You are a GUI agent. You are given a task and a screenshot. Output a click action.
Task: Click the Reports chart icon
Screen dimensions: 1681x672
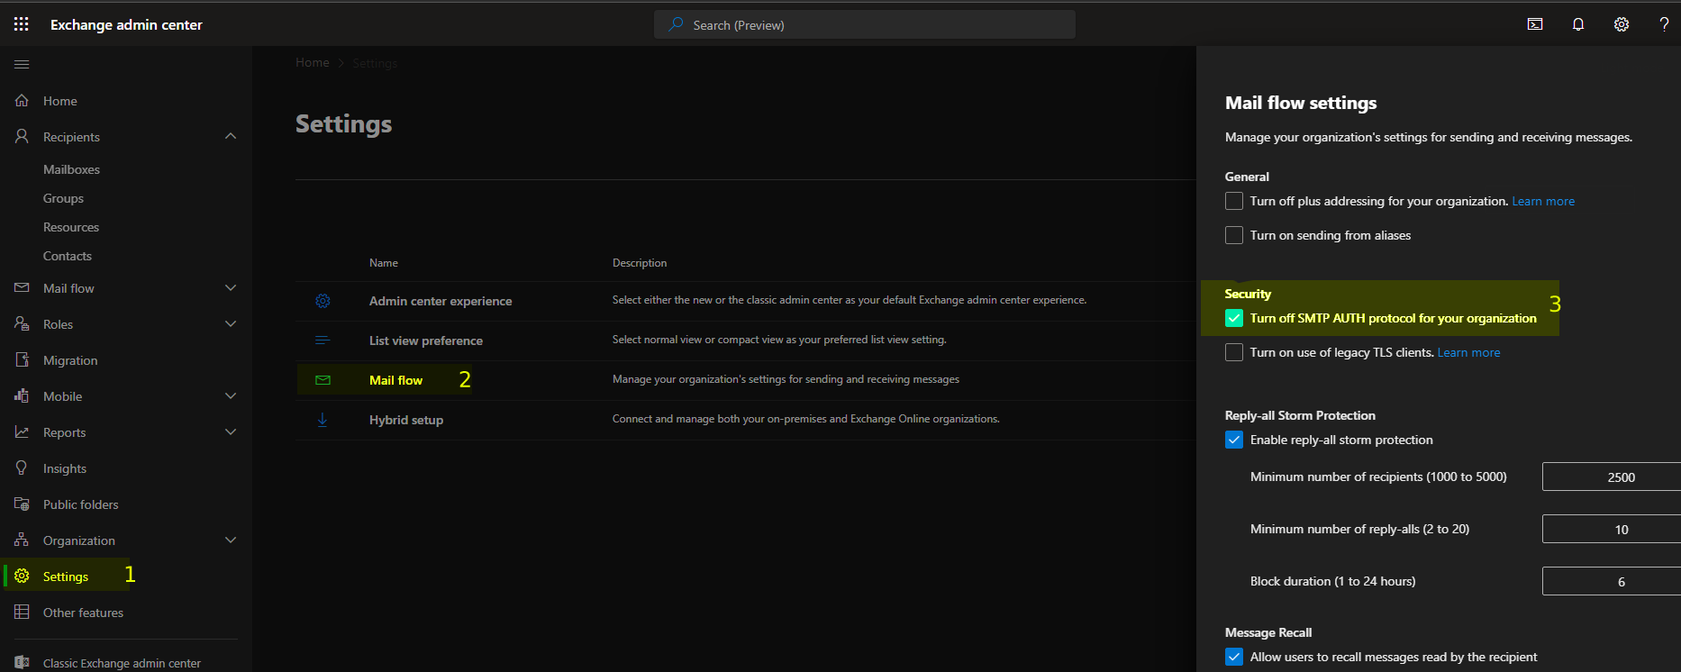[22, 431]
